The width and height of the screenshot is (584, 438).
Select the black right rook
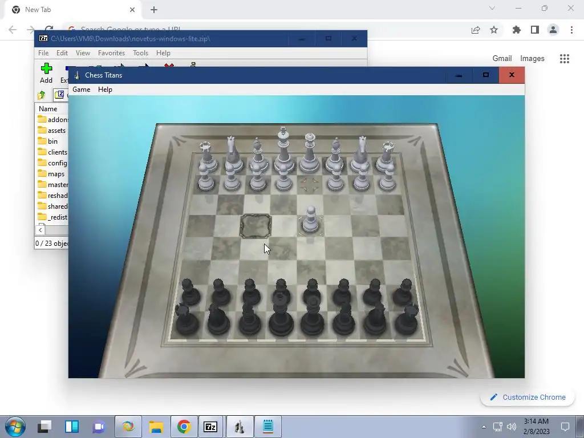click(x=407, y=321)
